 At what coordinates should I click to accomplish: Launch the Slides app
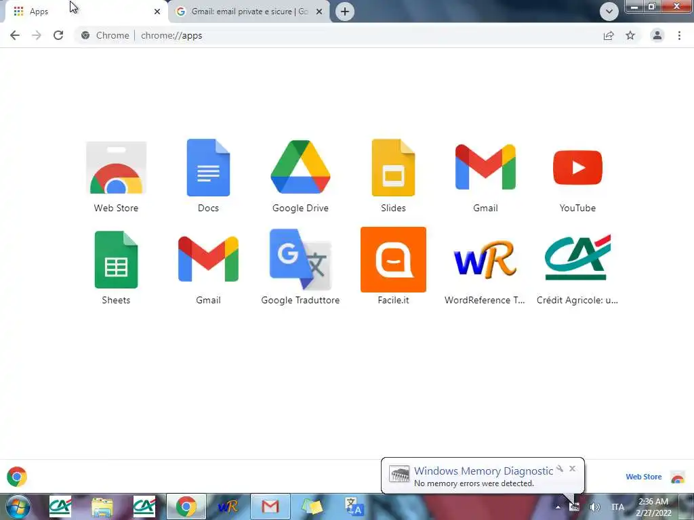pyautogui.click(x=393, y=168)
